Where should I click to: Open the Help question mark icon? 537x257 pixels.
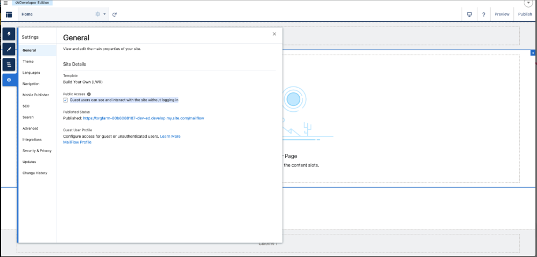(483, 14)
